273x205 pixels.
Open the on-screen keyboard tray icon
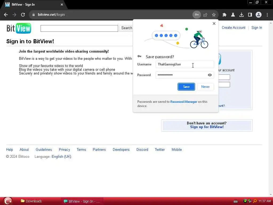[236, 201]
